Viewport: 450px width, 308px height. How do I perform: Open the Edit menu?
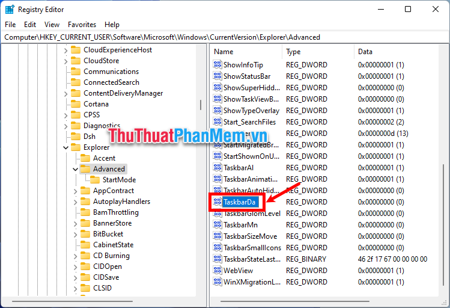pos(30,25)
